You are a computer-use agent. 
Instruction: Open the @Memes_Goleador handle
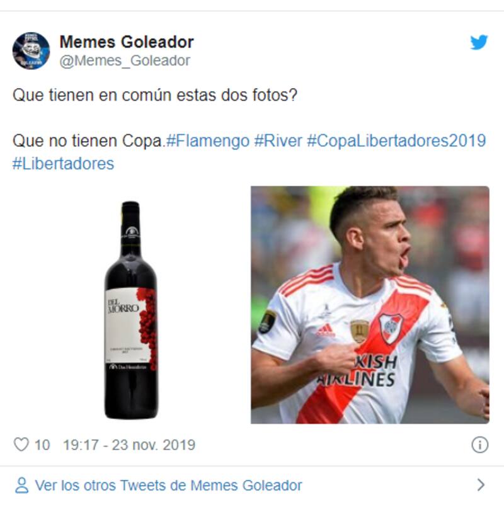125,60
